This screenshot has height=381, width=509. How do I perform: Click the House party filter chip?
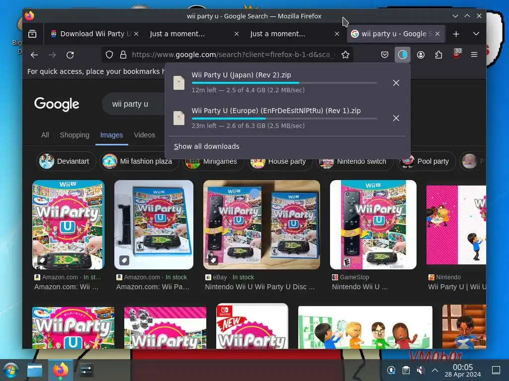click(280, 164)
